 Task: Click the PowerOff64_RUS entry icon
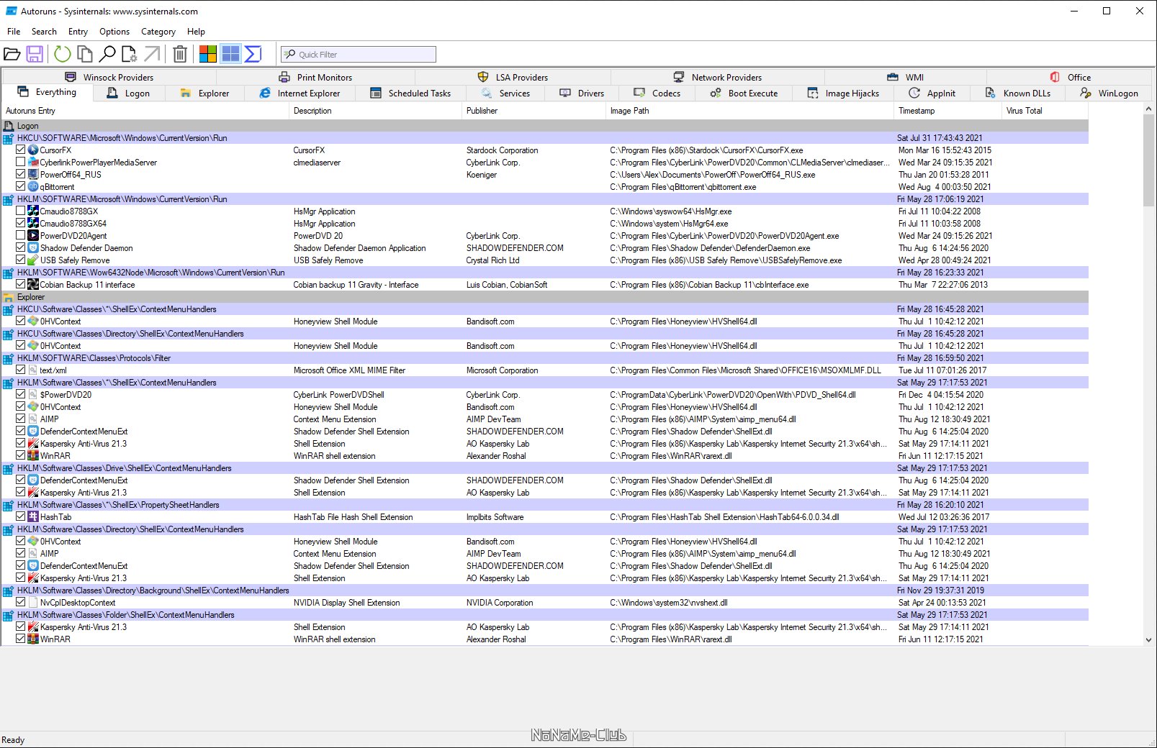(33, 175)
